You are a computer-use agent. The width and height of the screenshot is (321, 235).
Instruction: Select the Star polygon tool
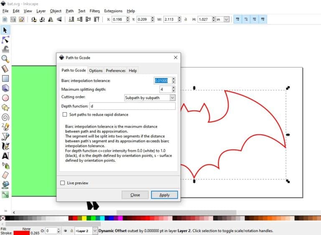[x=5, y=107]
